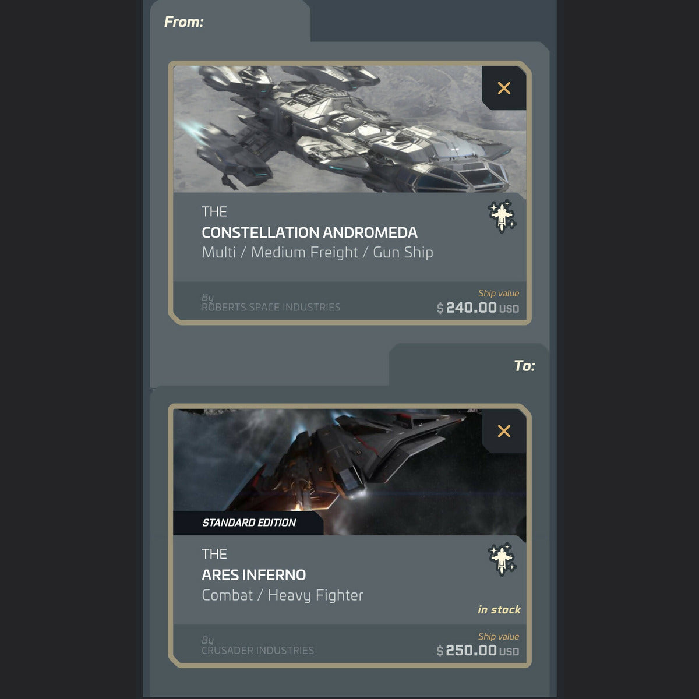The width and height of the screenshot is (699, 699).
Task: Click Multi / Medium Freight / Gun Ship text
Action: pyautogui.click(x=317, y=253)
